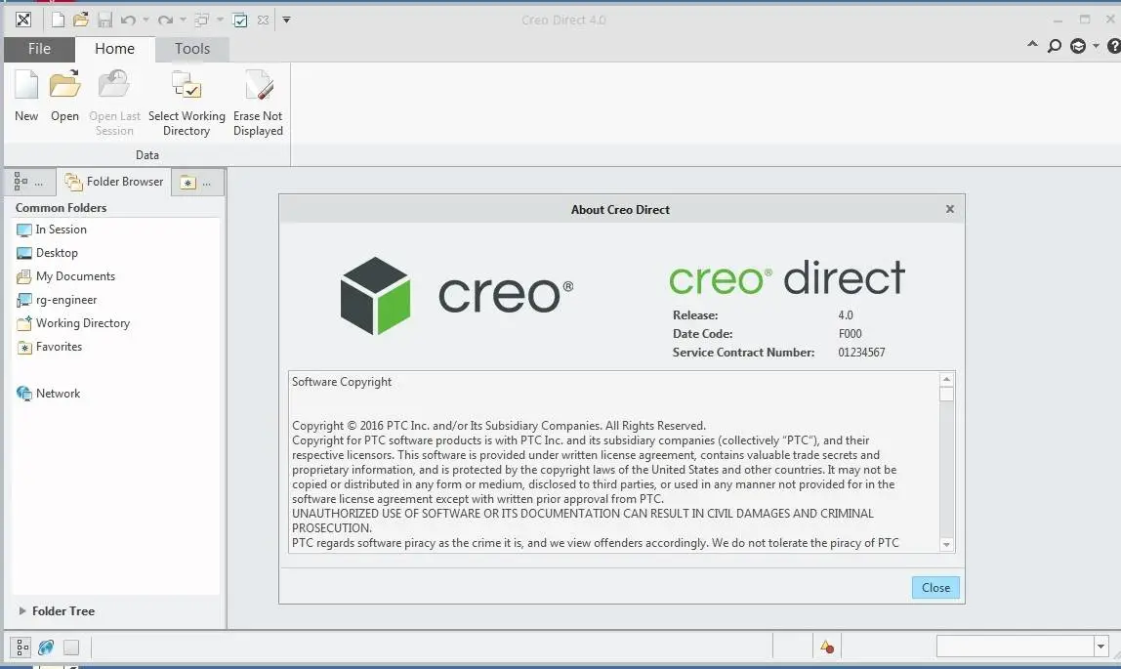Viewport: 1121px width, 669px height.
Task: Switch to the Model Tree navigator tab
Action: point(28,183)
